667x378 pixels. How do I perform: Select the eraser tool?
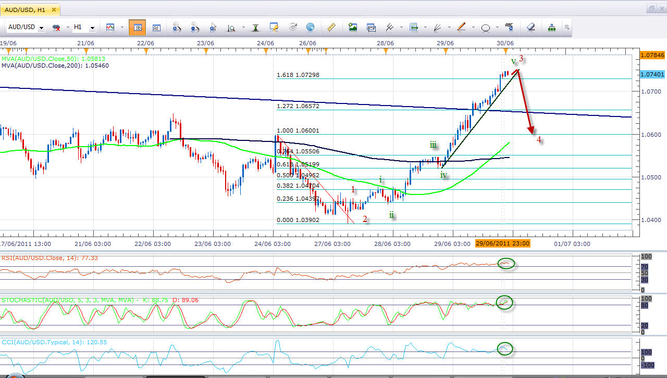click(x=530, y=27)
